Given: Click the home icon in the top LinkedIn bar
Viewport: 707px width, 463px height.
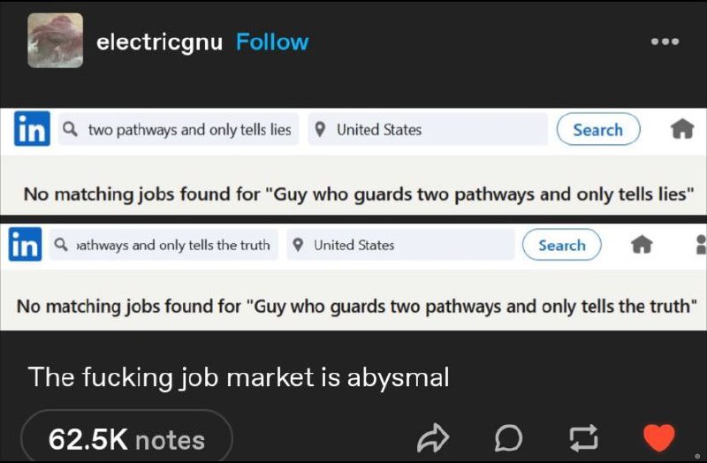Looking at the screenshot, I should click(x=681, y=130).
